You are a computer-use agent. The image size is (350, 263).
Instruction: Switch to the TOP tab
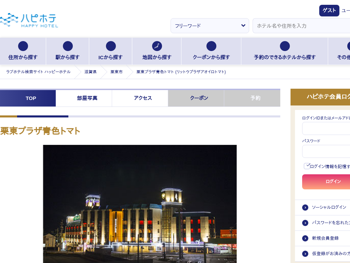coord(28,98)
